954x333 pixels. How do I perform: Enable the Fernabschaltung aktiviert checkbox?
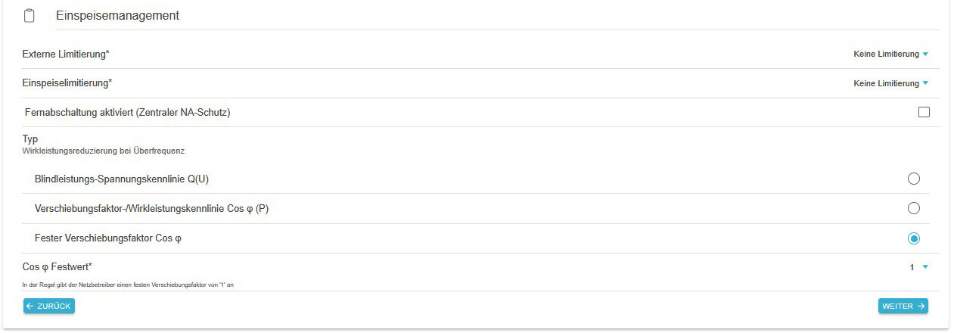[924, 113]
